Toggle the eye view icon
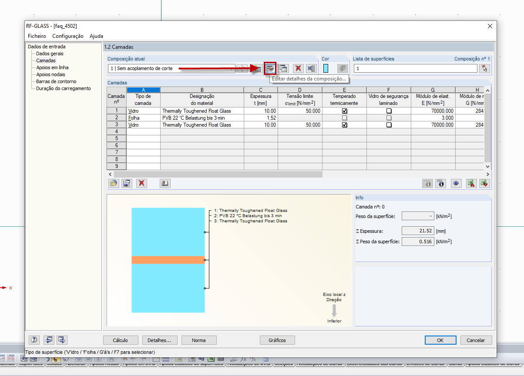 coord(456,183)
